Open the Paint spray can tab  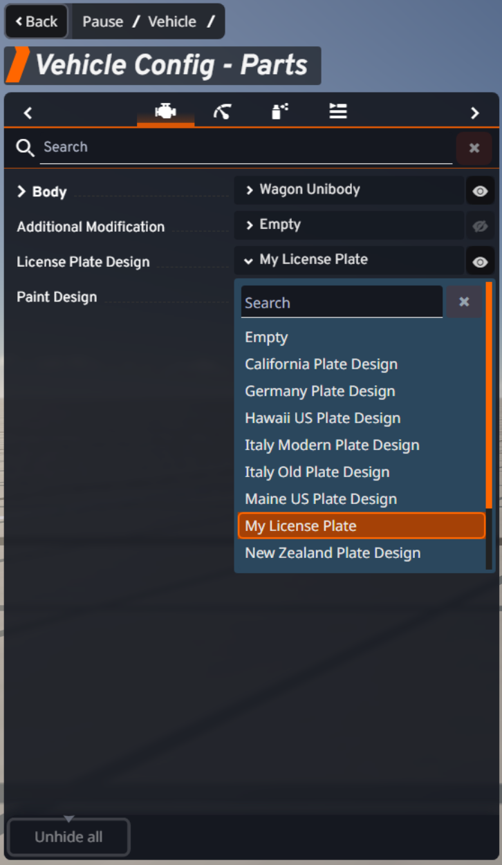coord(279,111)
